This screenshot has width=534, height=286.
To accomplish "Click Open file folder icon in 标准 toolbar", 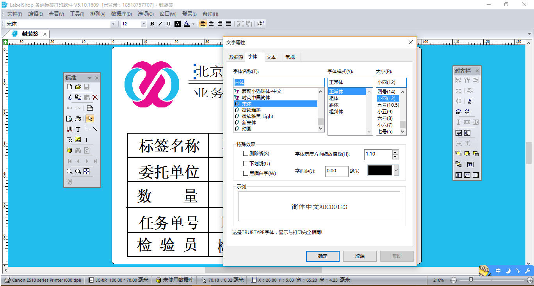I will pyautogui.click(x=78, y=87).
